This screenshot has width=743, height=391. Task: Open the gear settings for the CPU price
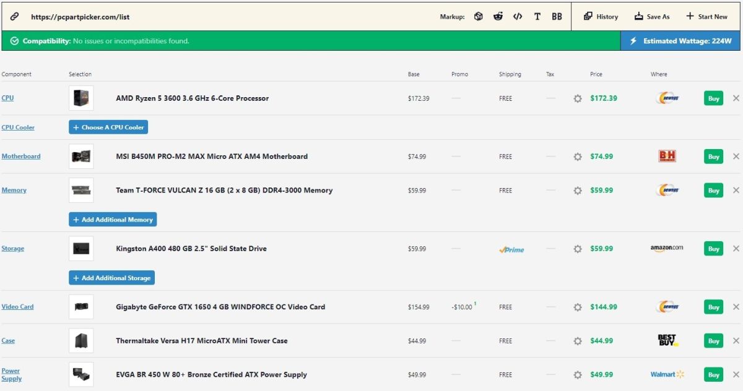(578, 98)
